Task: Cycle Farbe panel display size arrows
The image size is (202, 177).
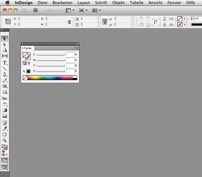Action: click(x=23, y=48)
